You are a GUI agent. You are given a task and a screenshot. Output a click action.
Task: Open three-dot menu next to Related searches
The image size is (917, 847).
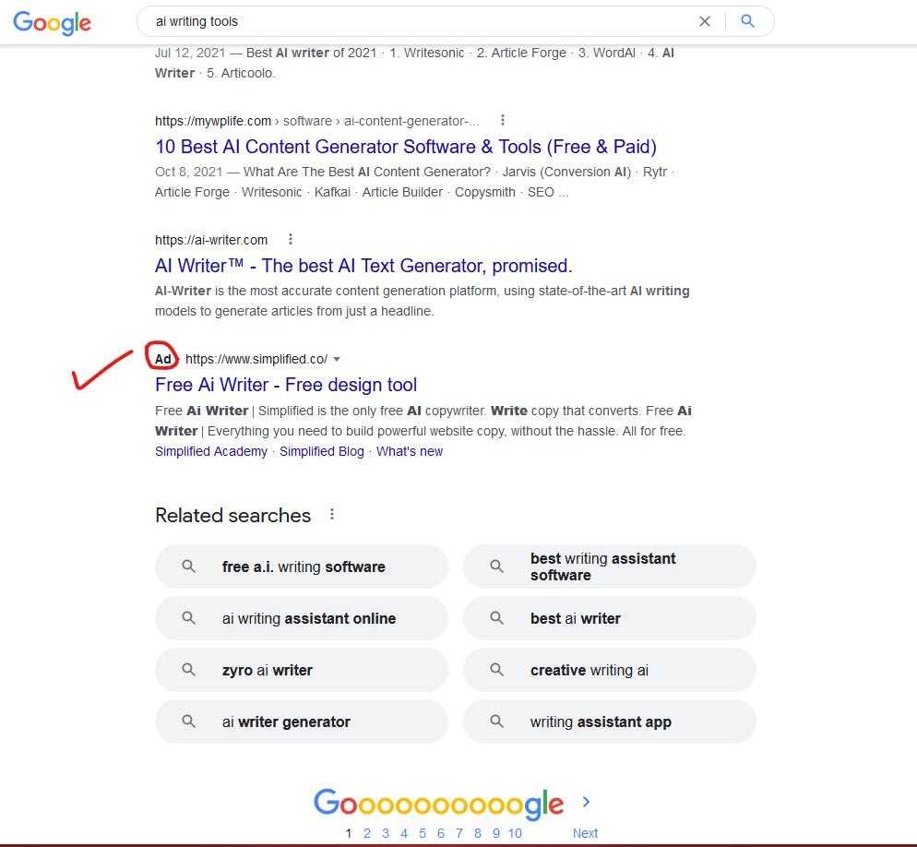coord(332,515)
